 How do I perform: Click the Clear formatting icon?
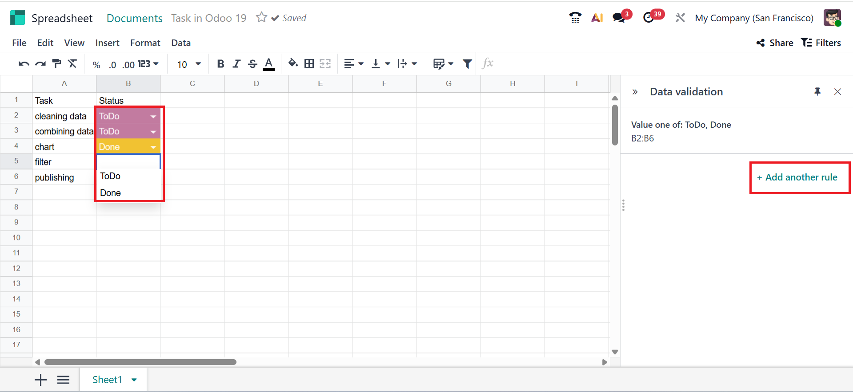click(x=72, y=64)
